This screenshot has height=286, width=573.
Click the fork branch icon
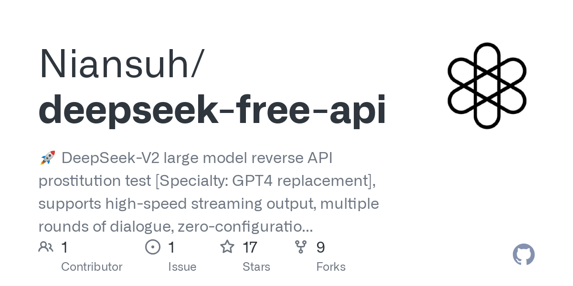click(x=301, y=247)
